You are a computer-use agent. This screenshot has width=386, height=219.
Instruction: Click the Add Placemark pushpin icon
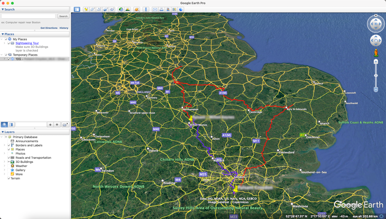pyautogui.click(x=86, y=9)
